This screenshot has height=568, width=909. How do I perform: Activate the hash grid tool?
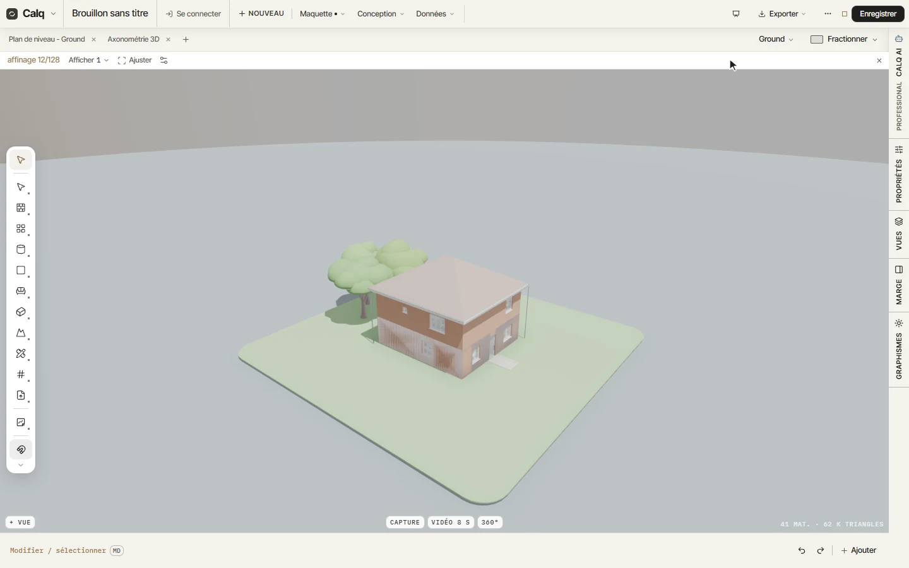21,375
